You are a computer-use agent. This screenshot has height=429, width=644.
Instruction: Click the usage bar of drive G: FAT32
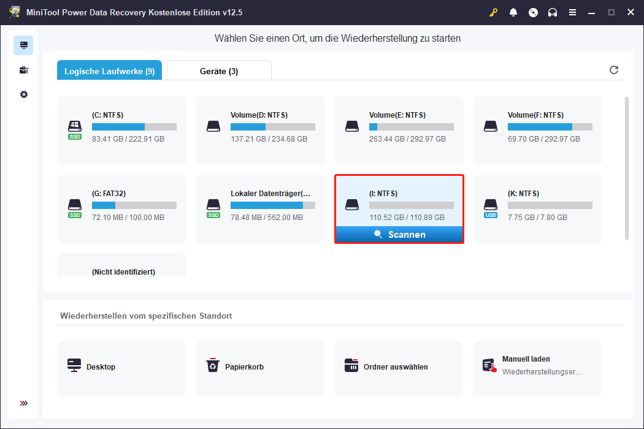coord(134,205)
